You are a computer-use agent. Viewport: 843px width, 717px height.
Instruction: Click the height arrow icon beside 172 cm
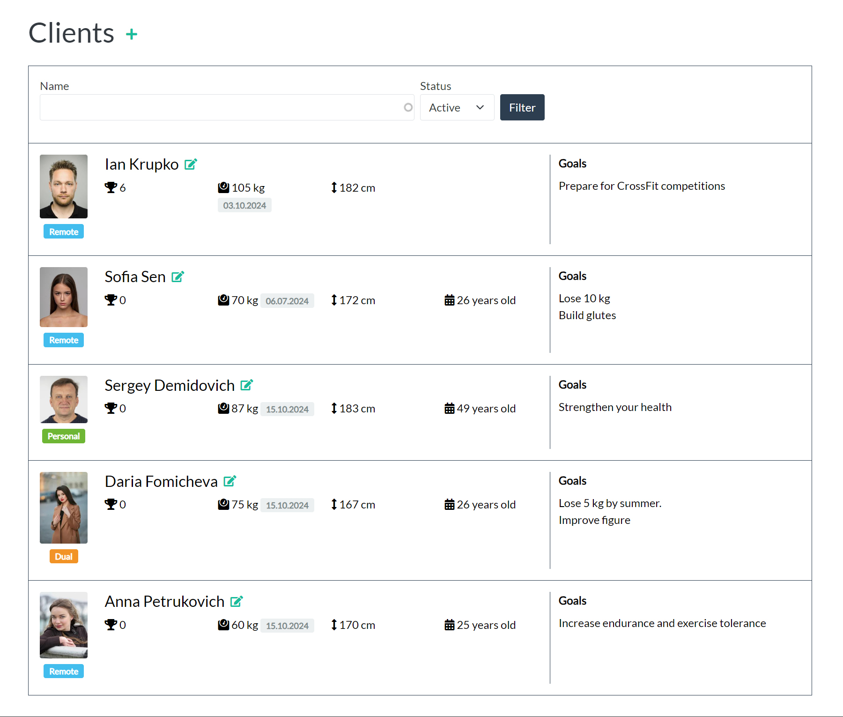334,300
